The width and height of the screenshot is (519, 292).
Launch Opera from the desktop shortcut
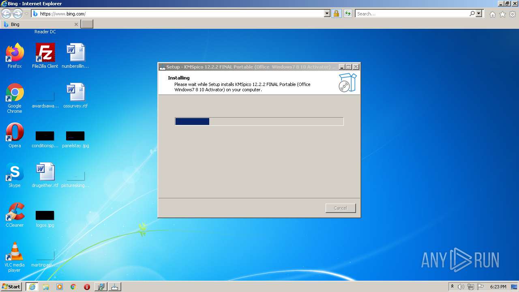[x=15, y=136]
